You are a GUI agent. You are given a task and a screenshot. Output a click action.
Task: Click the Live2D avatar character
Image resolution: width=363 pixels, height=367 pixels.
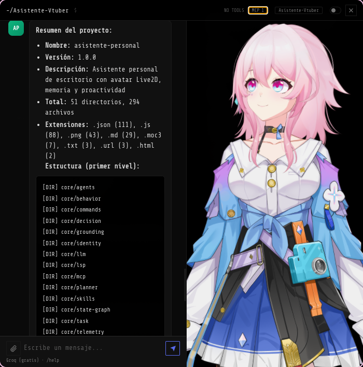click(275, 194)
